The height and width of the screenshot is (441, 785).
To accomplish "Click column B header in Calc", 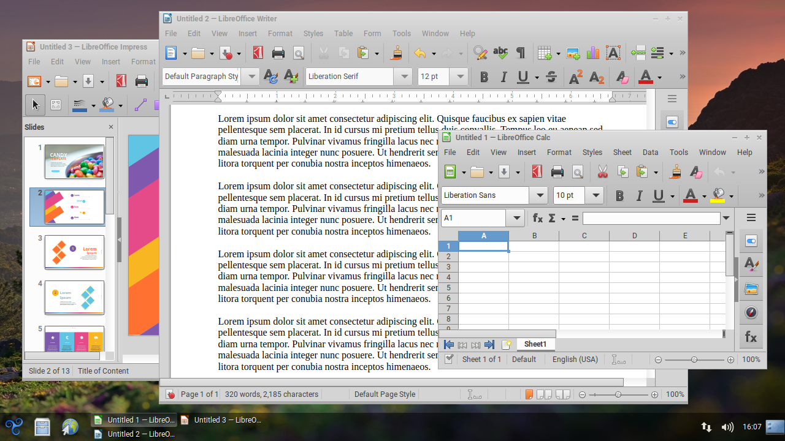I will click(x=534, y=236).
